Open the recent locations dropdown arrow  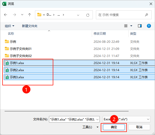[x=22, y=15]
